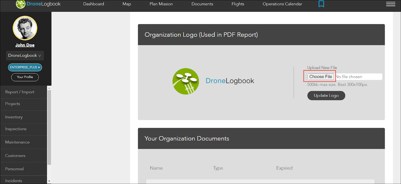This screenshot has height=184, width=401.
Task: Click the Update Logo button
Action: tap(326, 96)
